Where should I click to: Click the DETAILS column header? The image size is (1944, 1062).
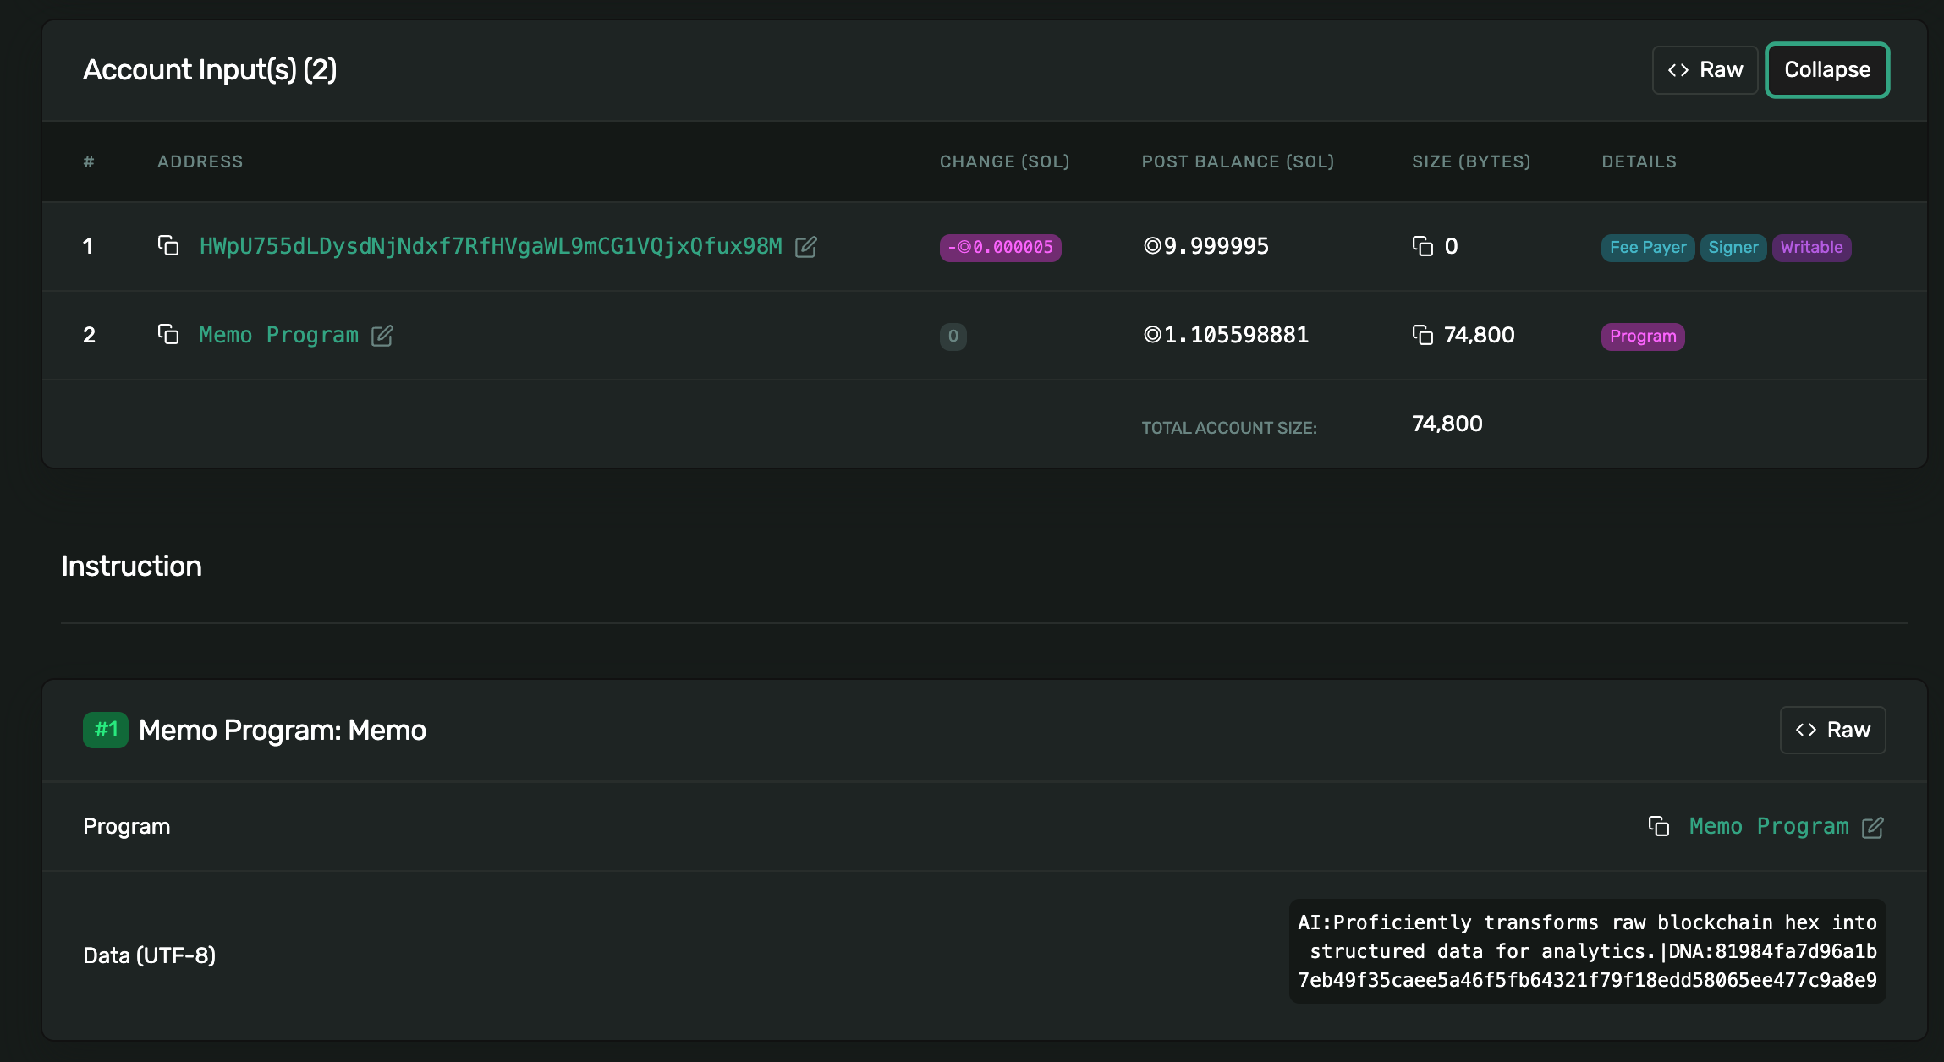(1639, 161)
